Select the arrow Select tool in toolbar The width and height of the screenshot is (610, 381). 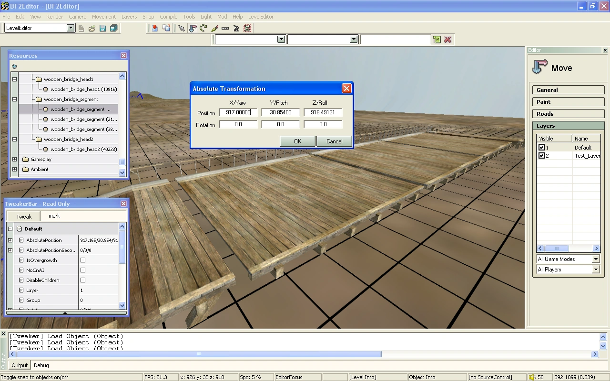182,29
